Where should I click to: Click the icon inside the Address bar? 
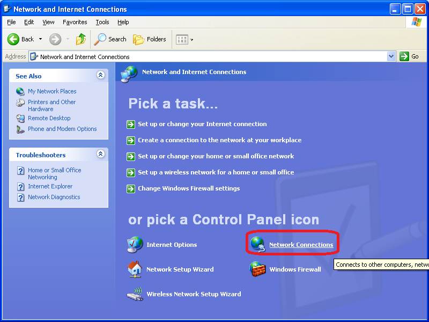click(x=34, y=56)
